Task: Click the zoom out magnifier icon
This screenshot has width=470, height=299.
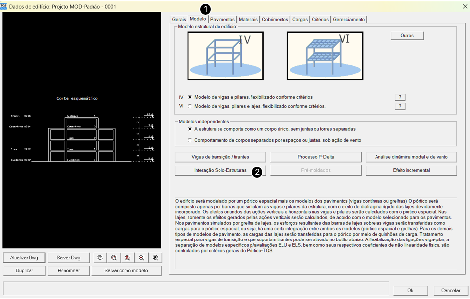Action: (x=141, y=258)
